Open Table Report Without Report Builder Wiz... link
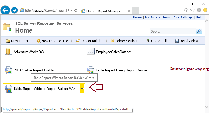The width and height of the screenshot is (209, 113). [x=46, y=89]
